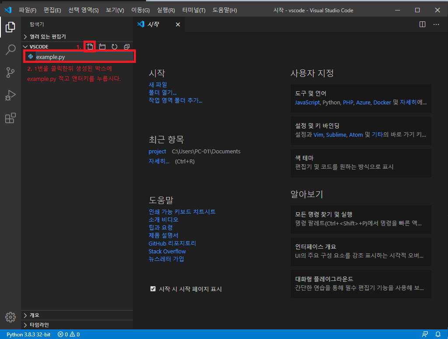The height and width of the screenshot is (339, 448).
Task: Open the 편집(E) menu
Action: [52, 10]
